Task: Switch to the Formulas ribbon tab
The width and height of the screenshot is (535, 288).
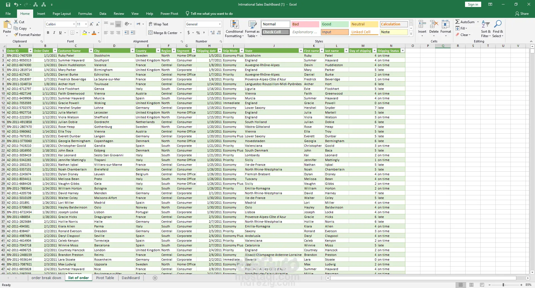Action: click(x=85, y=14)
